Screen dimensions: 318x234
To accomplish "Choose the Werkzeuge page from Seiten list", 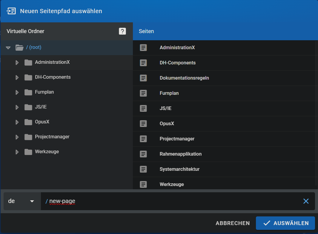I will coord(172,185).
